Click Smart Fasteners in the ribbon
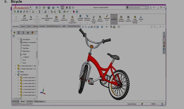This screenshot has height=109, width=184. click(x=56, y=19)
